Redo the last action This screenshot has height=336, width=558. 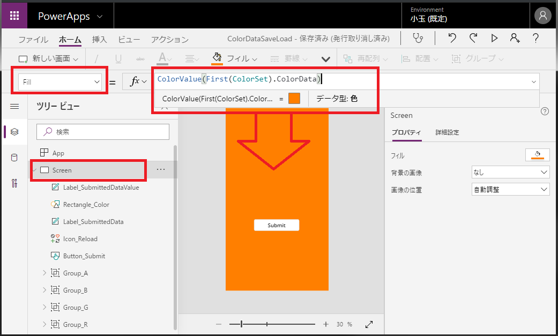coord(473,38)
